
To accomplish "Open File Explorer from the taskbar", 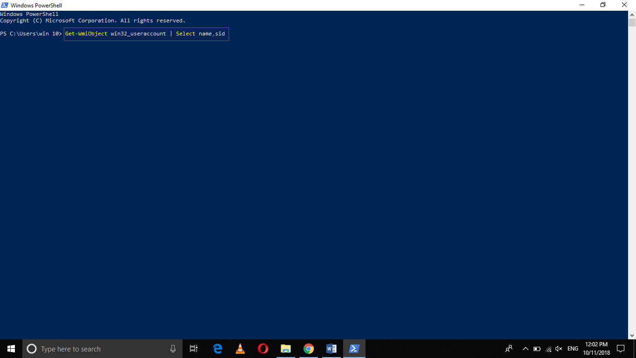I will [x=285, y=348].
